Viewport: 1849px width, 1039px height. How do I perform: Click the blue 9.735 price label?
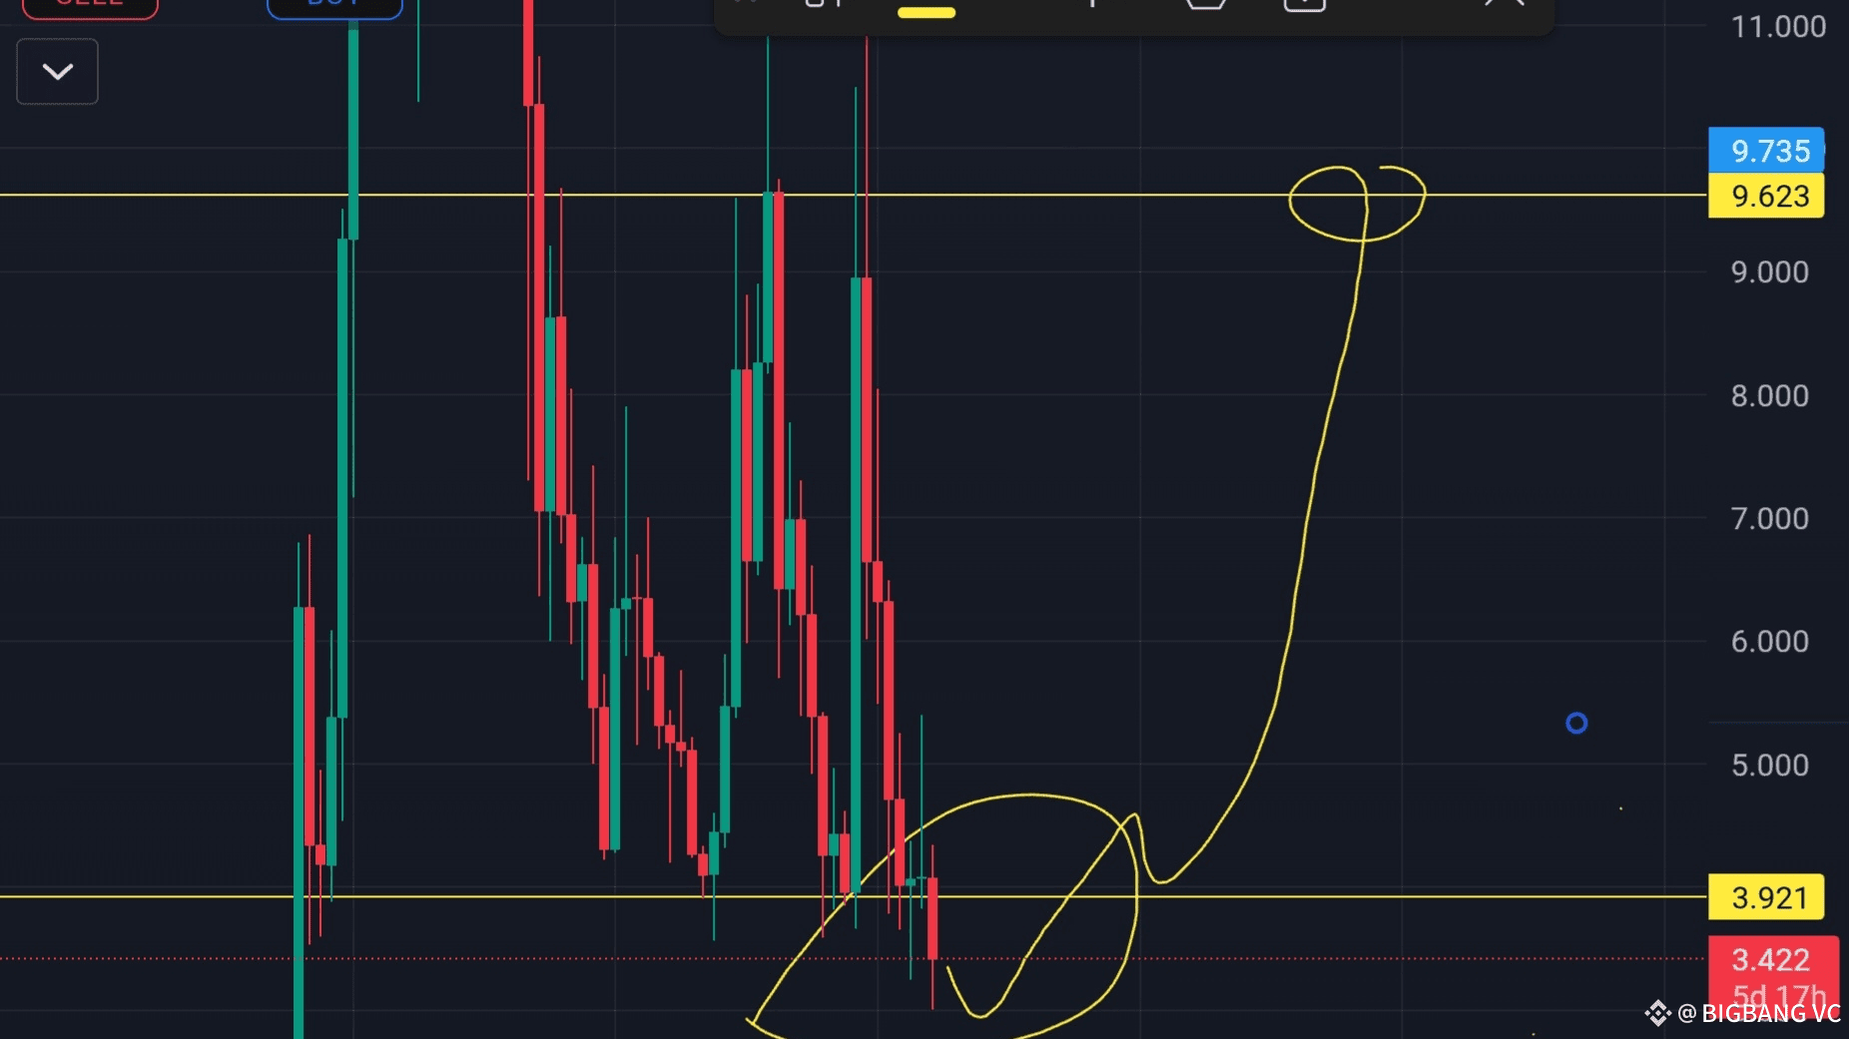(x=1766, y=151)
